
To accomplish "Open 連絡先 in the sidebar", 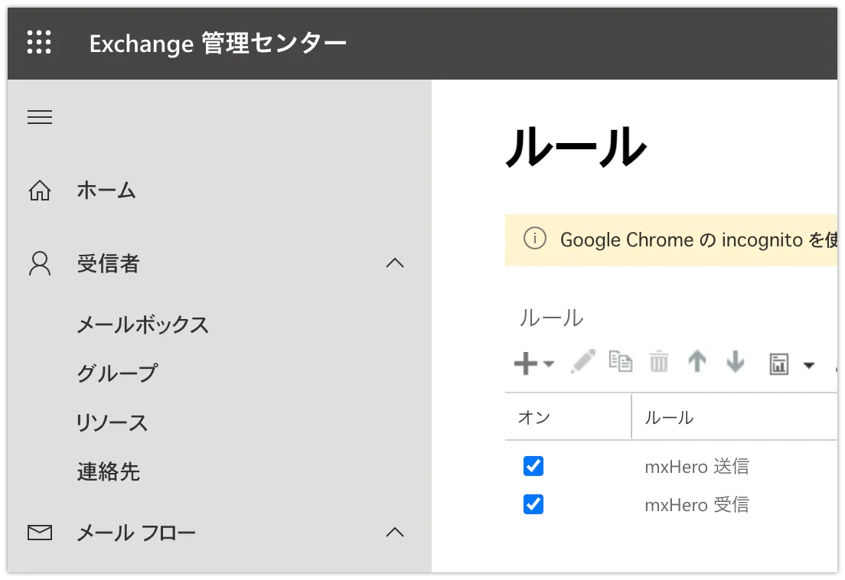I will [109, 472].
